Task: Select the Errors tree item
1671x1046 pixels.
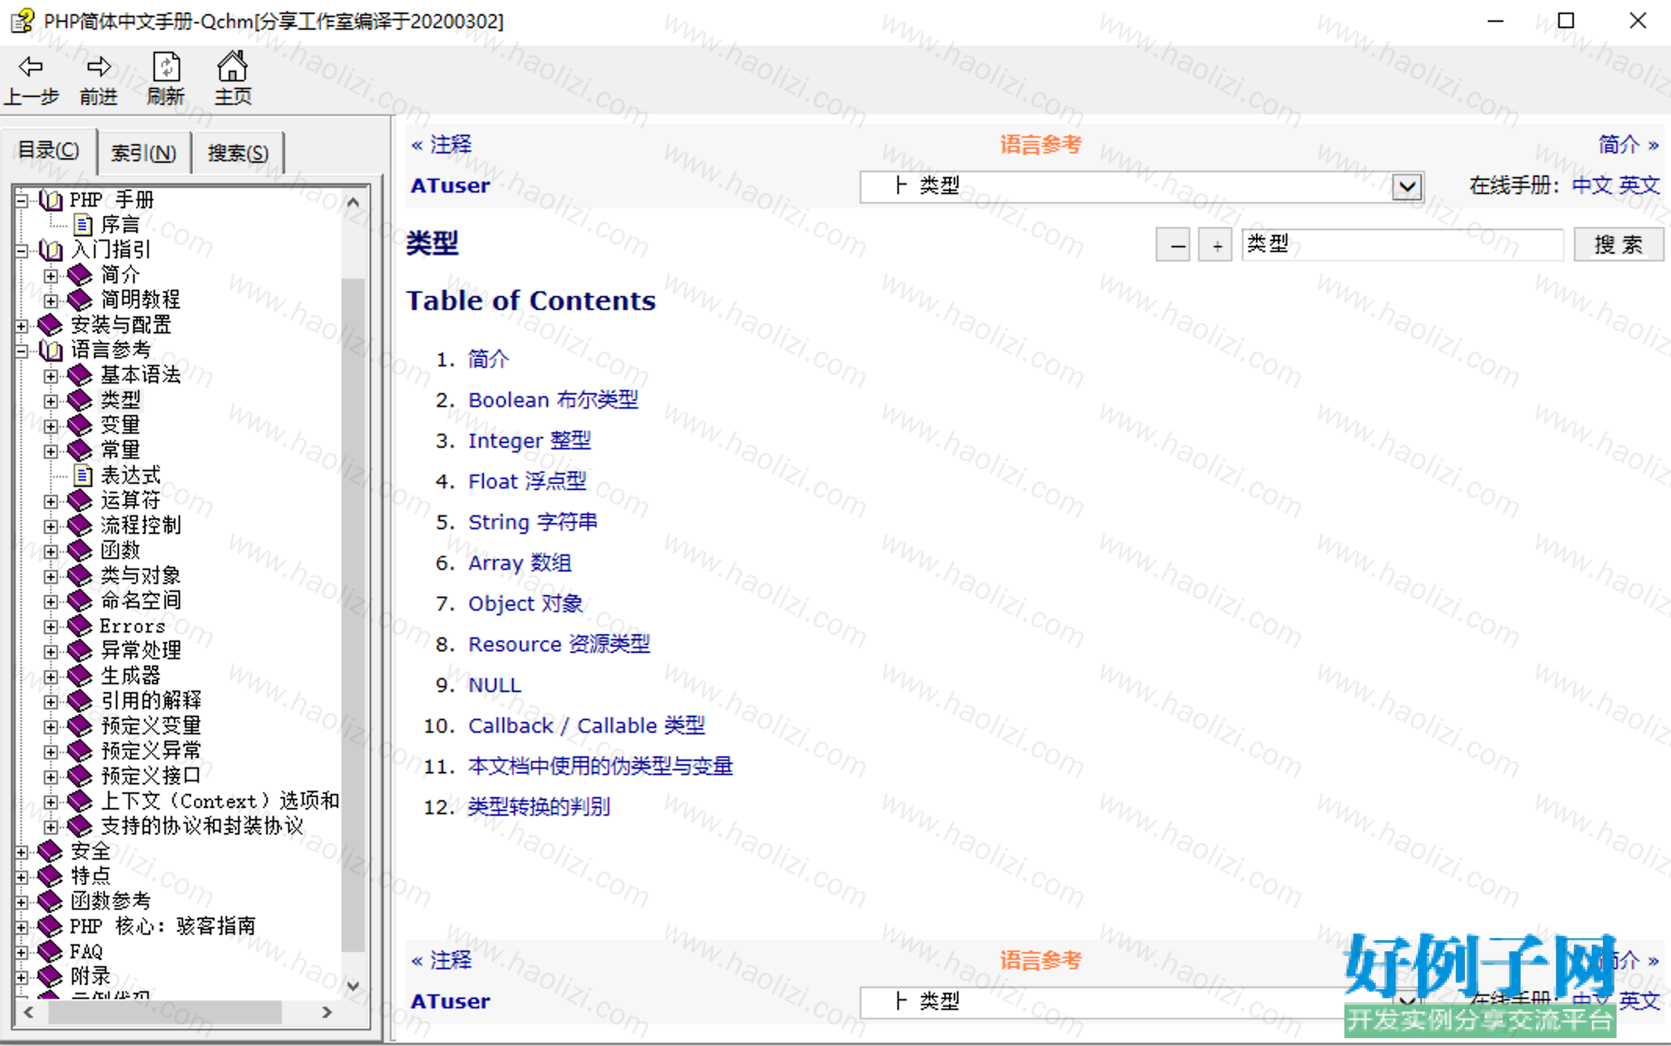Action: (132, 626)
